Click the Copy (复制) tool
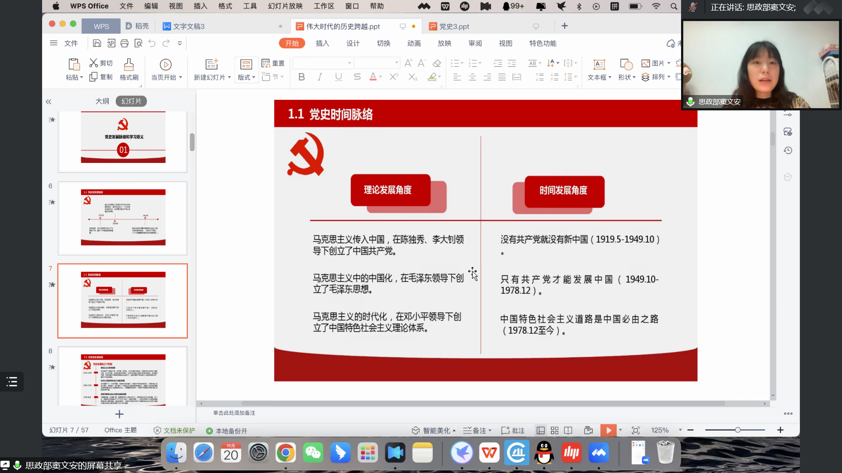Image resolution: width=842 pixels, height=473 pixels. pyautogui.click(x=101, y=77)
